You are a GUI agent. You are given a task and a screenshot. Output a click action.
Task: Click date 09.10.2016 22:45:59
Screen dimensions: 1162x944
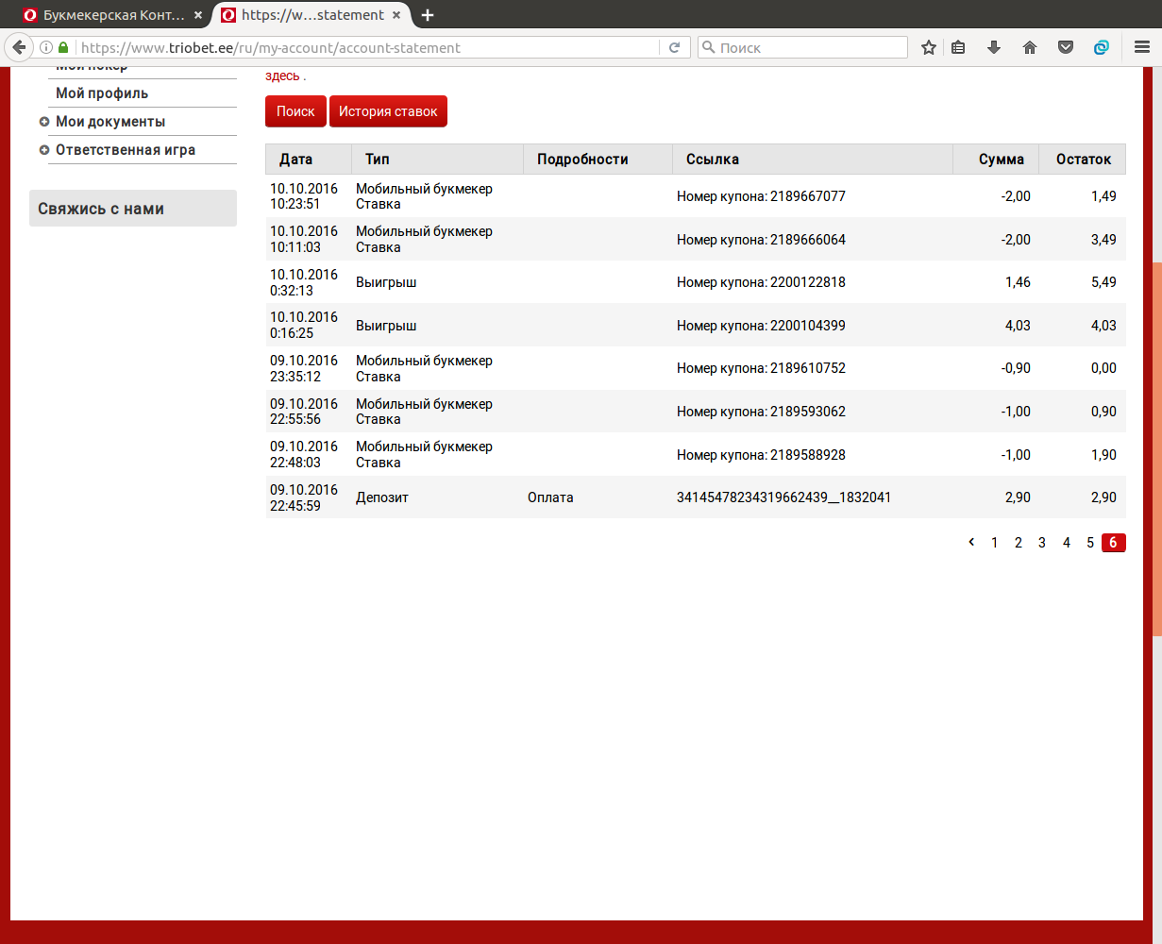304,497
